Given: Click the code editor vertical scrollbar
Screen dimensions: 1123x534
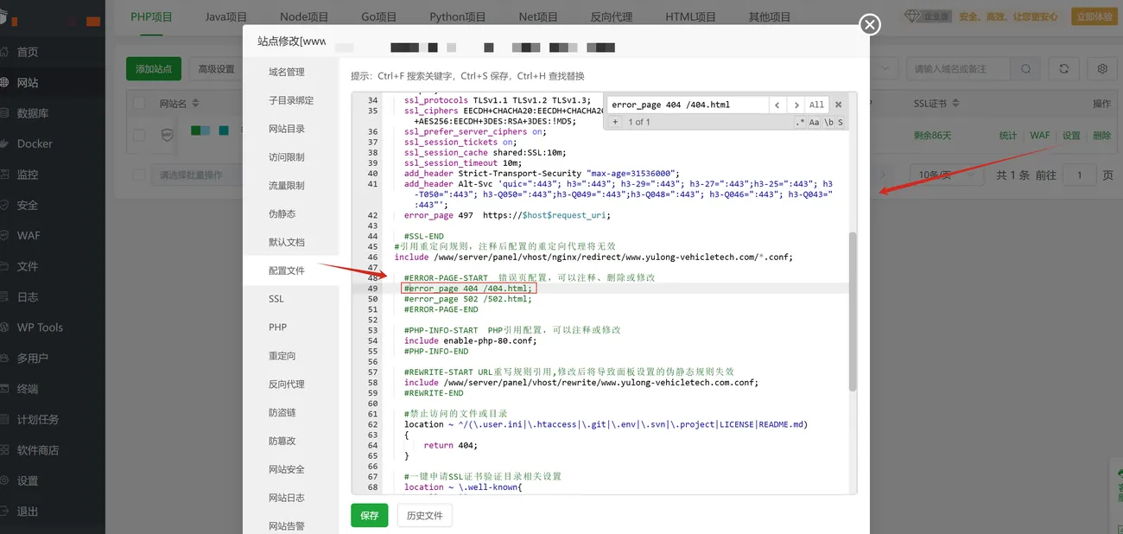Looking at the screenshot, I should [853, 311].
